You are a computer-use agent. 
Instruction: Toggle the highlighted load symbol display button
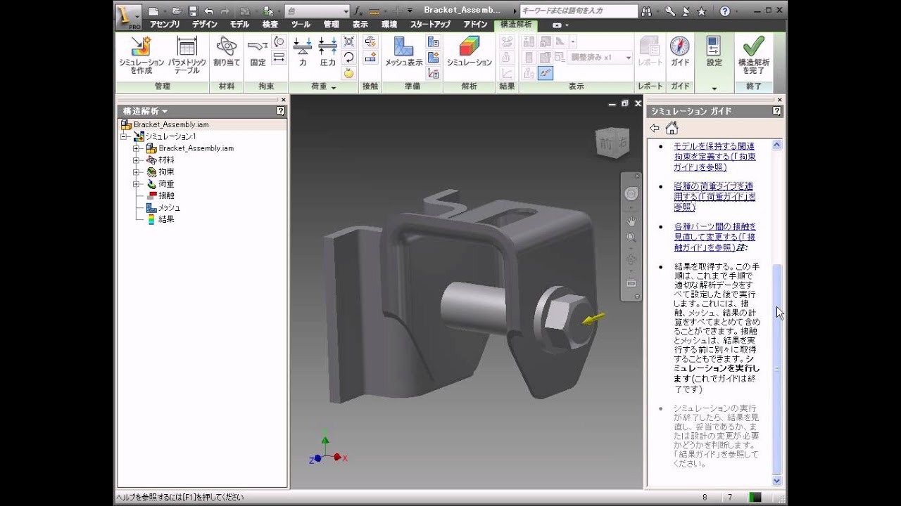[x=545, y=73]
